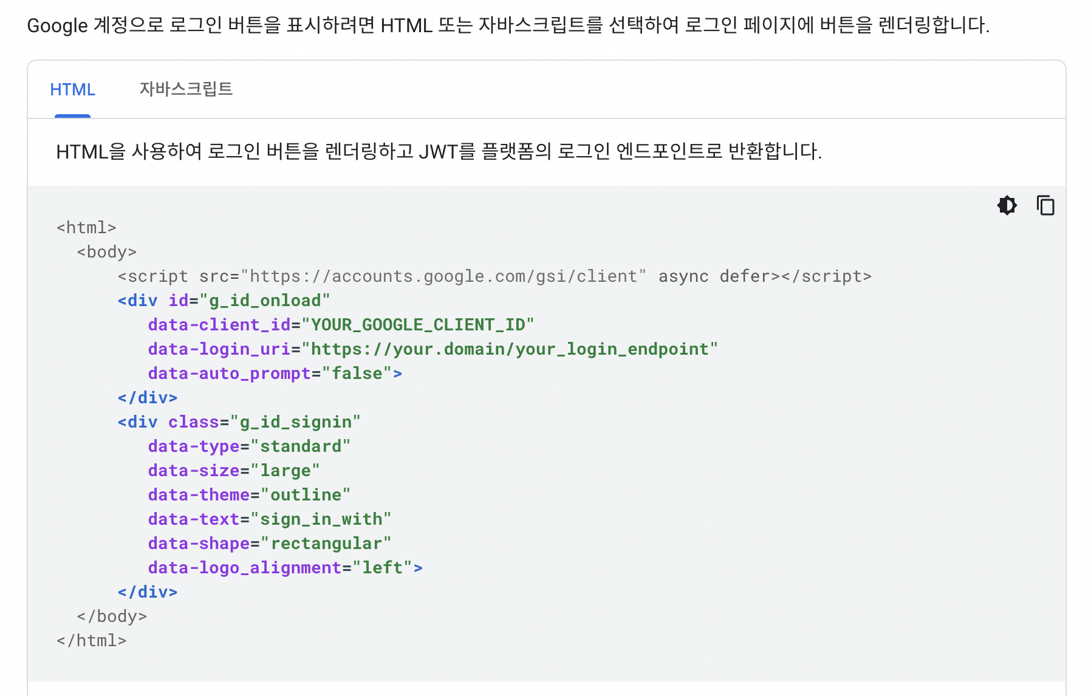Click the closing </html> tag line
This screenshot has height=696, width=1091.
tap(91, 641)
